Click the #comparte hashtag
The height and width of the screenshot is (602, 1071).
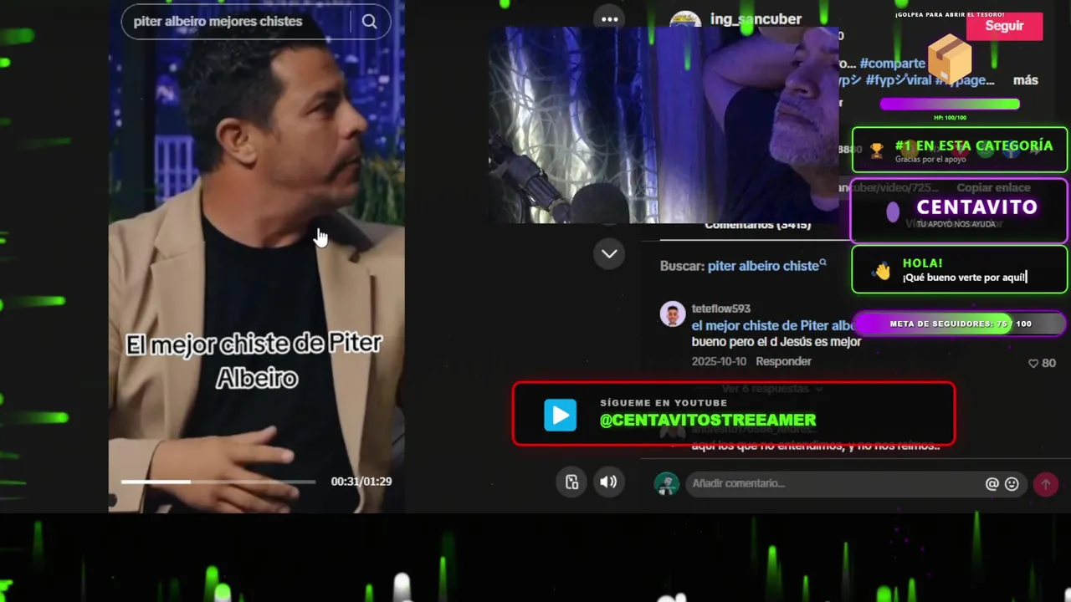tap(892, 64)
